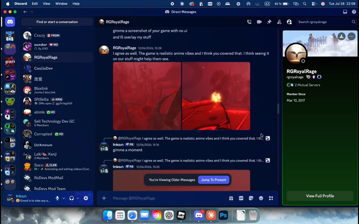Open the inbox icon in title bar

(x=345, y=12)
